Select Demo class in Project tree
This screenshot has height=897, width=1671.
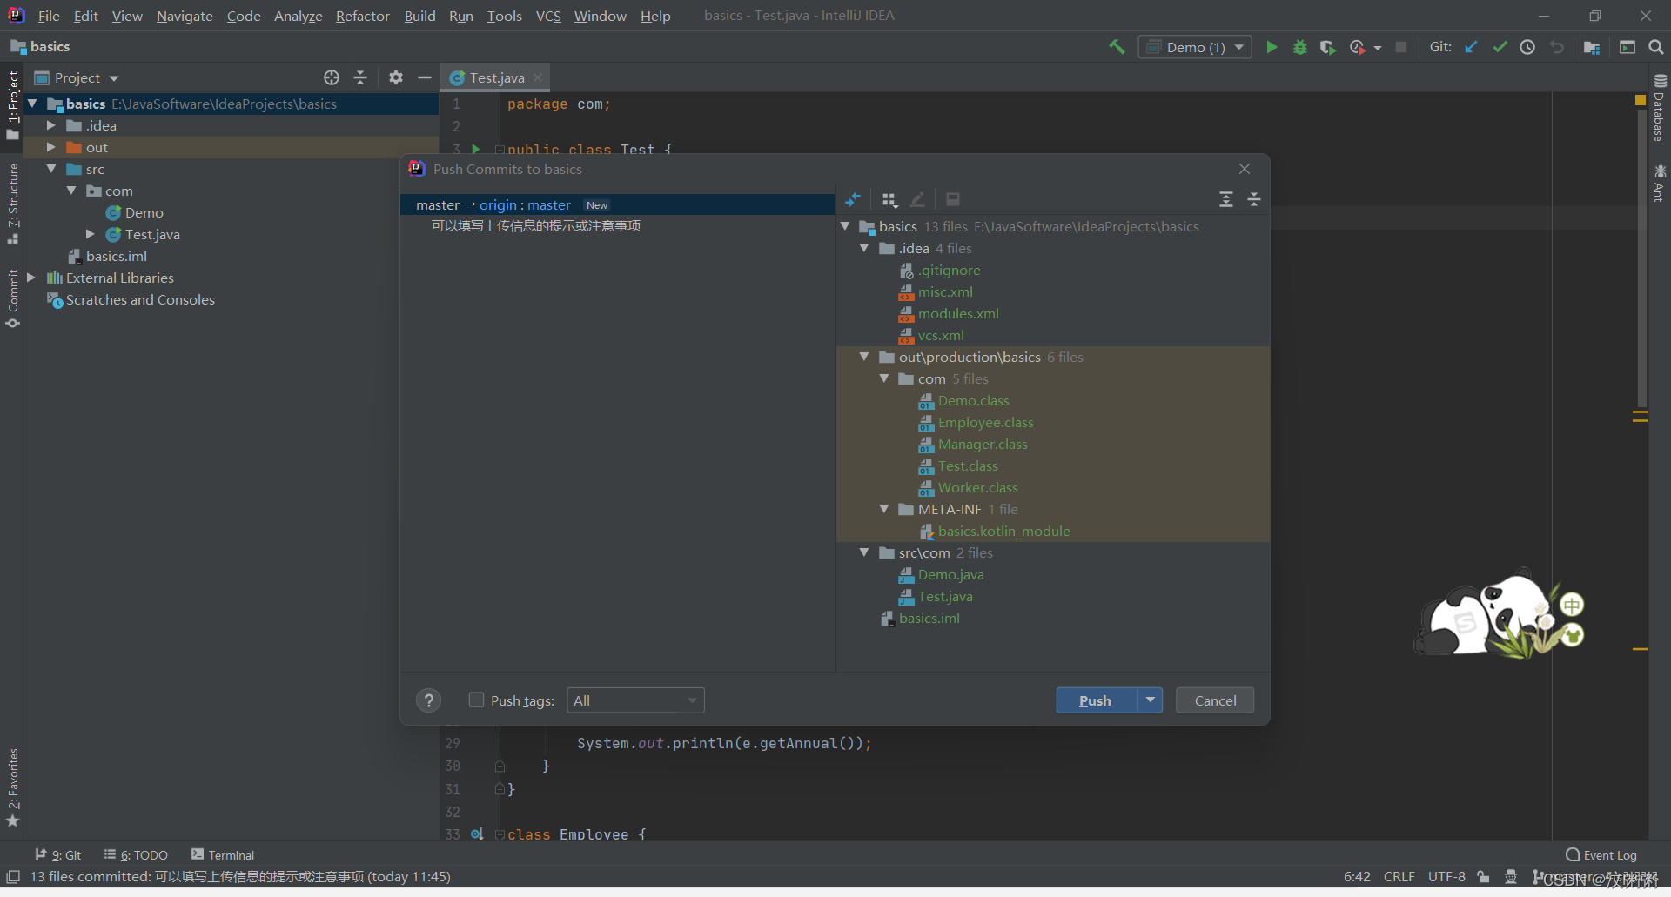144,212
